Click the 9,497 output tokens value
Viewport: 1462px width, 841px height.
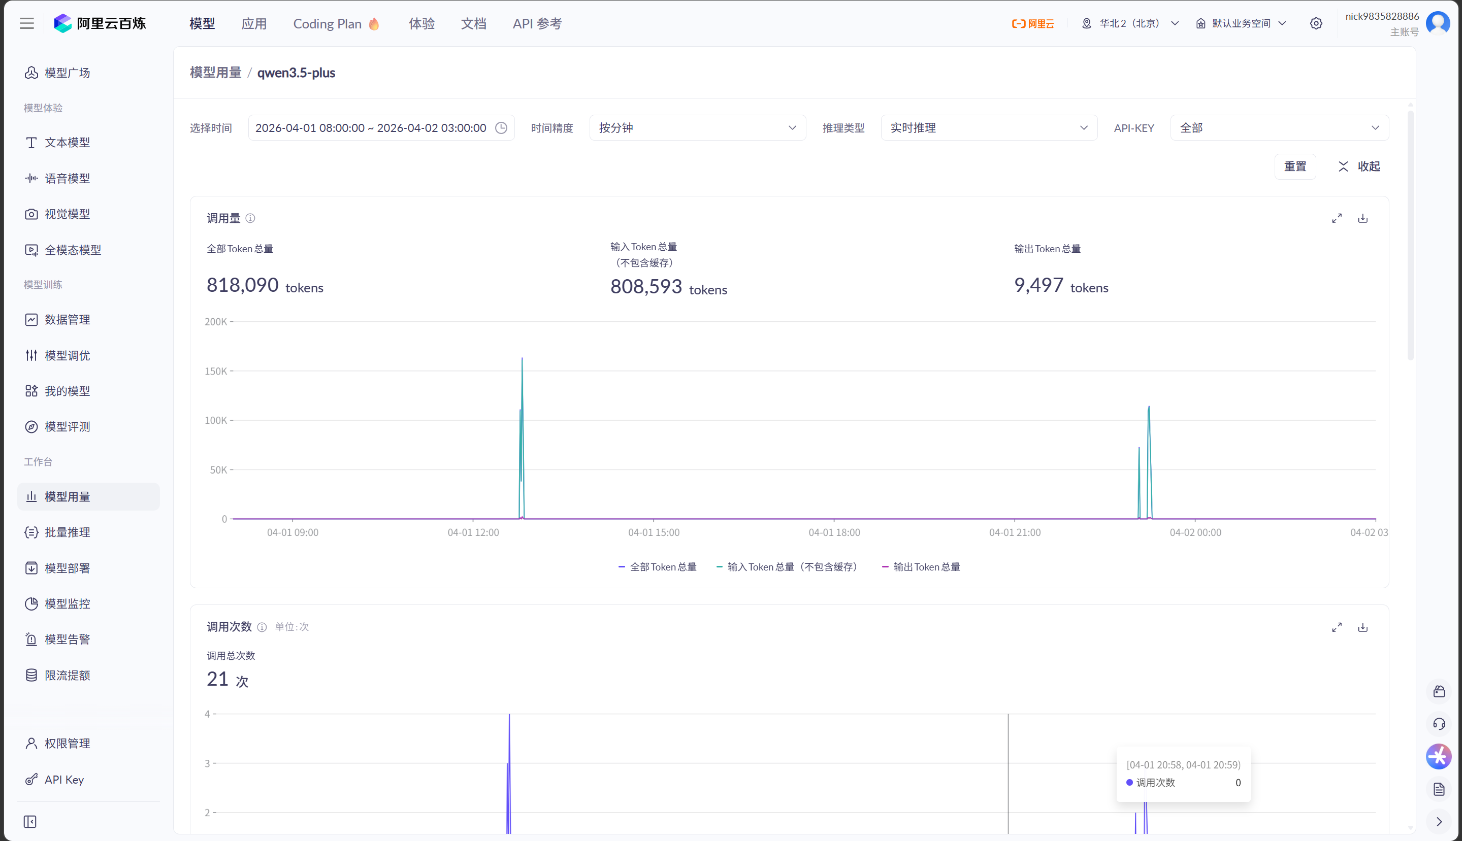tap(1038, 285)
